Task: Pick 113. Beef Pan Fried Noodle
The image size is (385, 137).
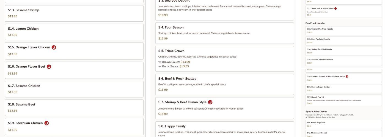Action: point(343,41)
